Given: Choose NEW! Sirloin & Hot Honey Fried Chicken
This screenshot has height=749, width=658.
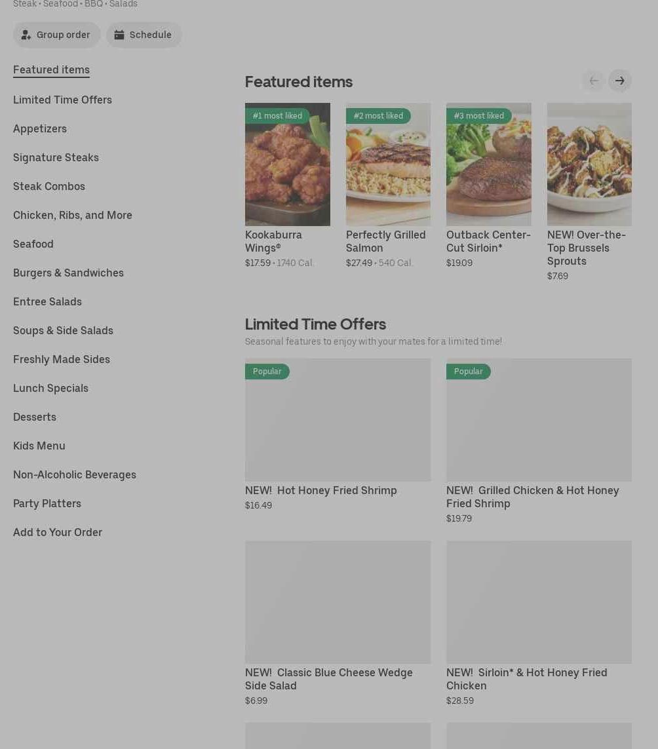Looking at the screenshot, I should point(526,679).
